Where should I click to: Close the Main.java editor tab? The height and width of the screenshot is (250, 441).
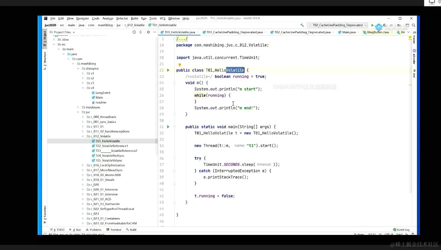point(358,32)
